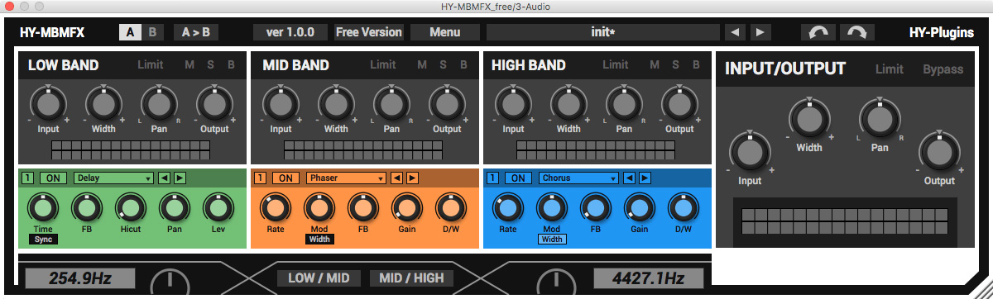Select previous effect for Delay slot
Image resolution: width=993 pixels, height=299 pixels.
click(164, 178)
